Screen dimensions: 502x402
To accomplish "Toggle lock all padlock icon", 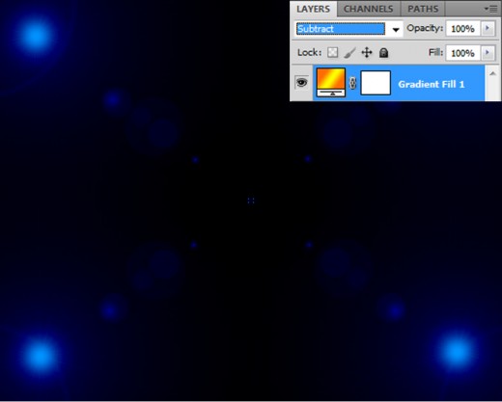I will pyautogui.click(x=383, y=52).
